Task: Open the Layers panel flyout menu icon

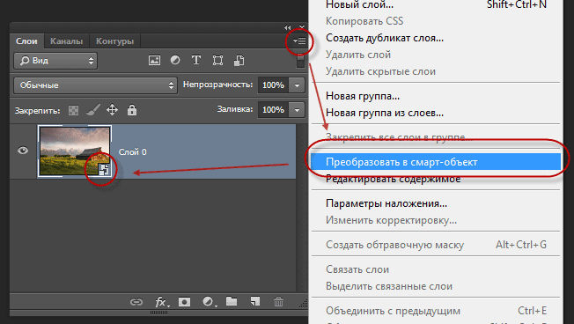Action: [x=299, y=41]
